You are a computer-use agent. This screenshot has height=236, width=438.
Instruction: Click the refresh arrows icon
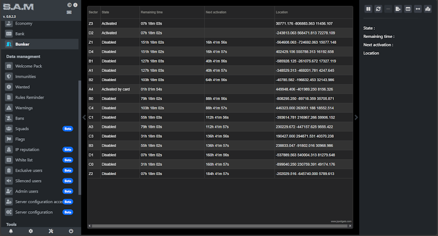tap(378, 9)
